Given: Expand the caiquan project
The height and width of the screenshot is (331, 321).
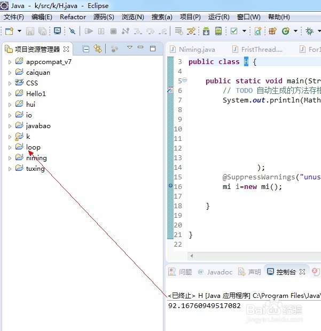Looking at the screenshot, I should pos(10,73).
